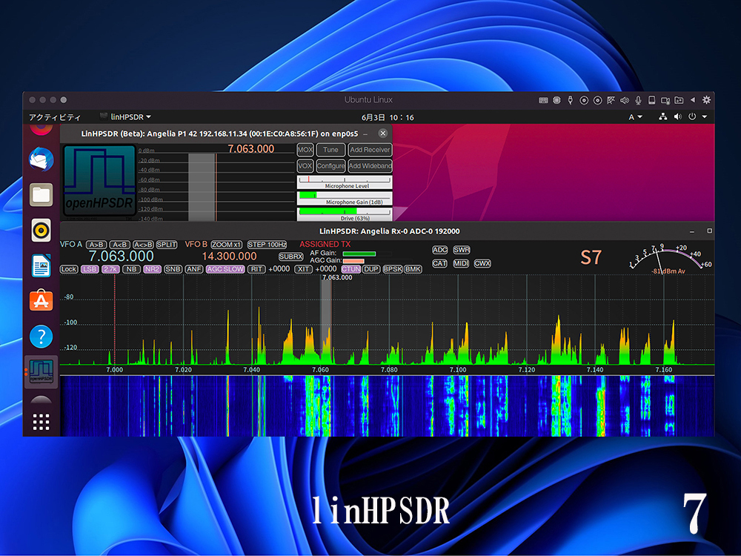741x556 pixels.
Task: Toggle the MOX transmit button
Action: tap(305, 150)
